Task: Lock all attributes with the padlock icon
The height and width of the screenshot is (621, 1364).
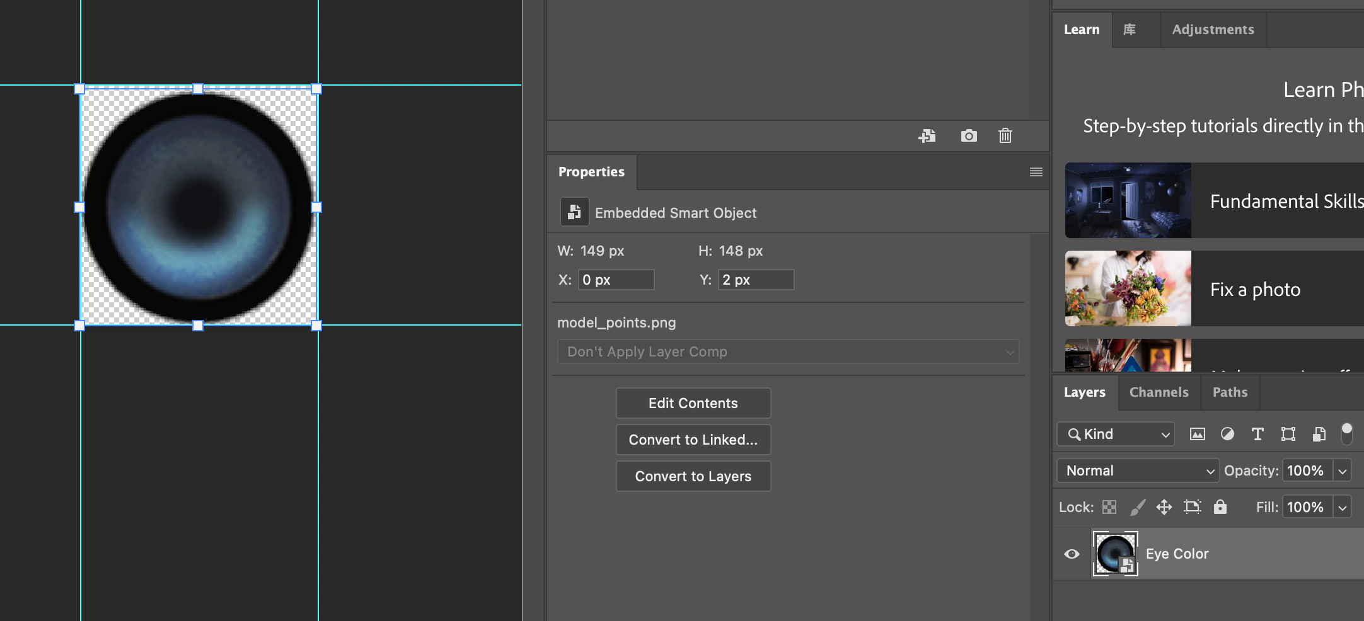Action: pos(1220,507)
